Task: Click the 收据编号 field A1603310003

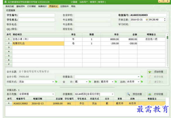Action: [x=148, y=15]
